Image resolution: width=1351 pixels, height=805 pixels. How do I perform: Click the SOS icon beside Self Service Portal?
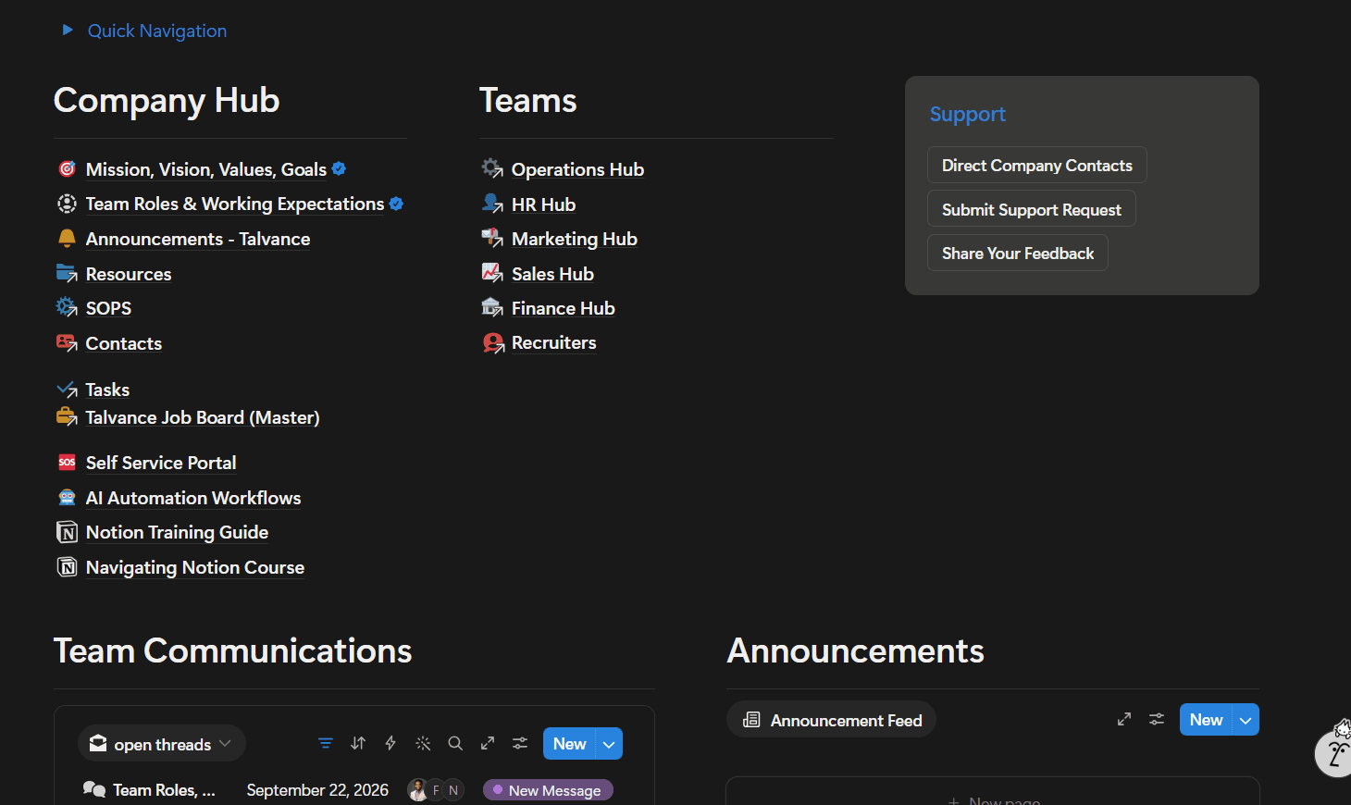pyautogui.click(x=67, y=462)
